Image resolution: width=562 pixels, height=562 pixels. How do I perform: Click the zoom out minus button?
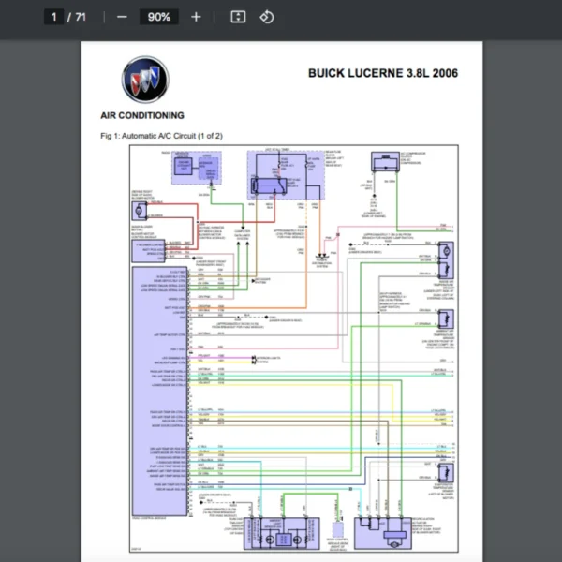click(122, 17)
